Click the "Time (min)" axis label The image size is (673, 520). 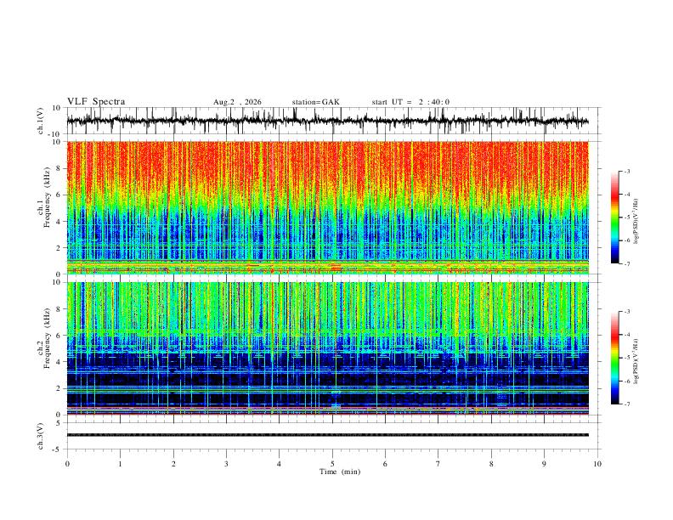point(340,472)
